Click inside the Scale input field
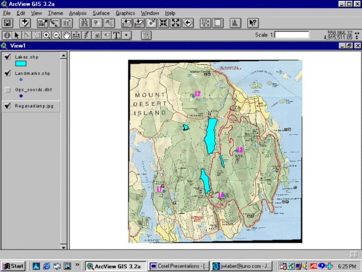The height and width of the screenshot is (272, 362). point(292,35)
